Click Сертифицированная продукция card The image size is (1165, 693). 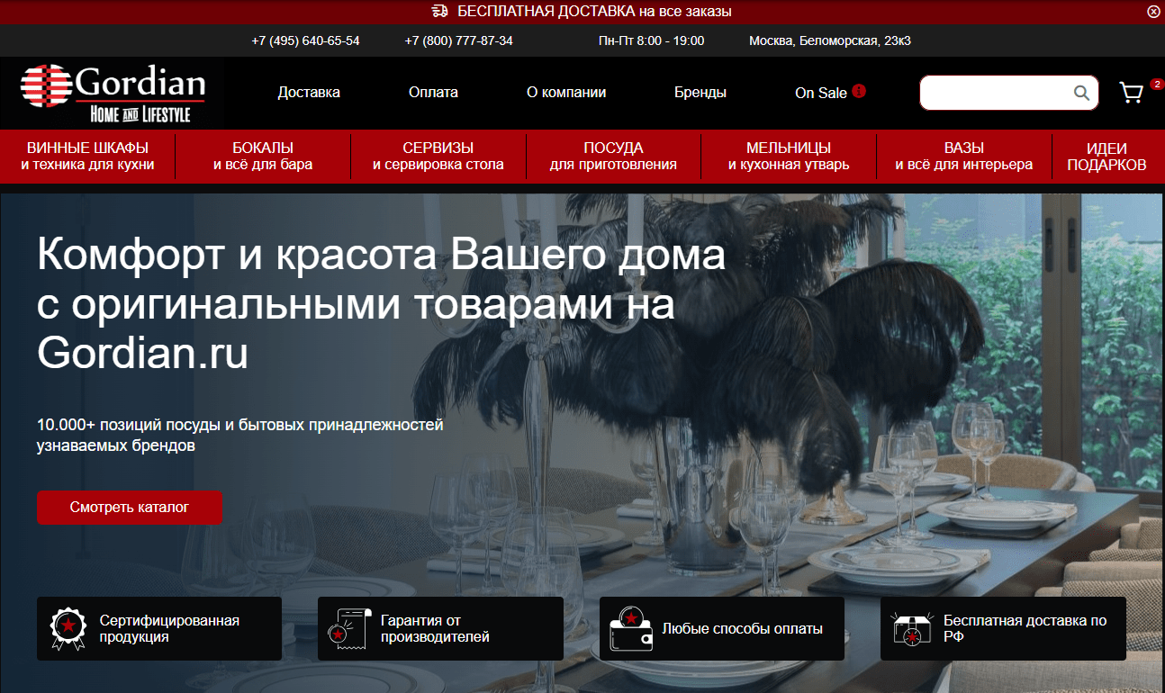click(159, 628)
